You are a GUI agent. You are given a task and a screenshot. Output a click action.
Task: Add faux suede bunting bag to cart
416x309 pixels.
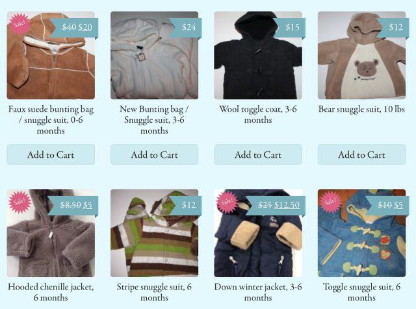pos(51,154)
